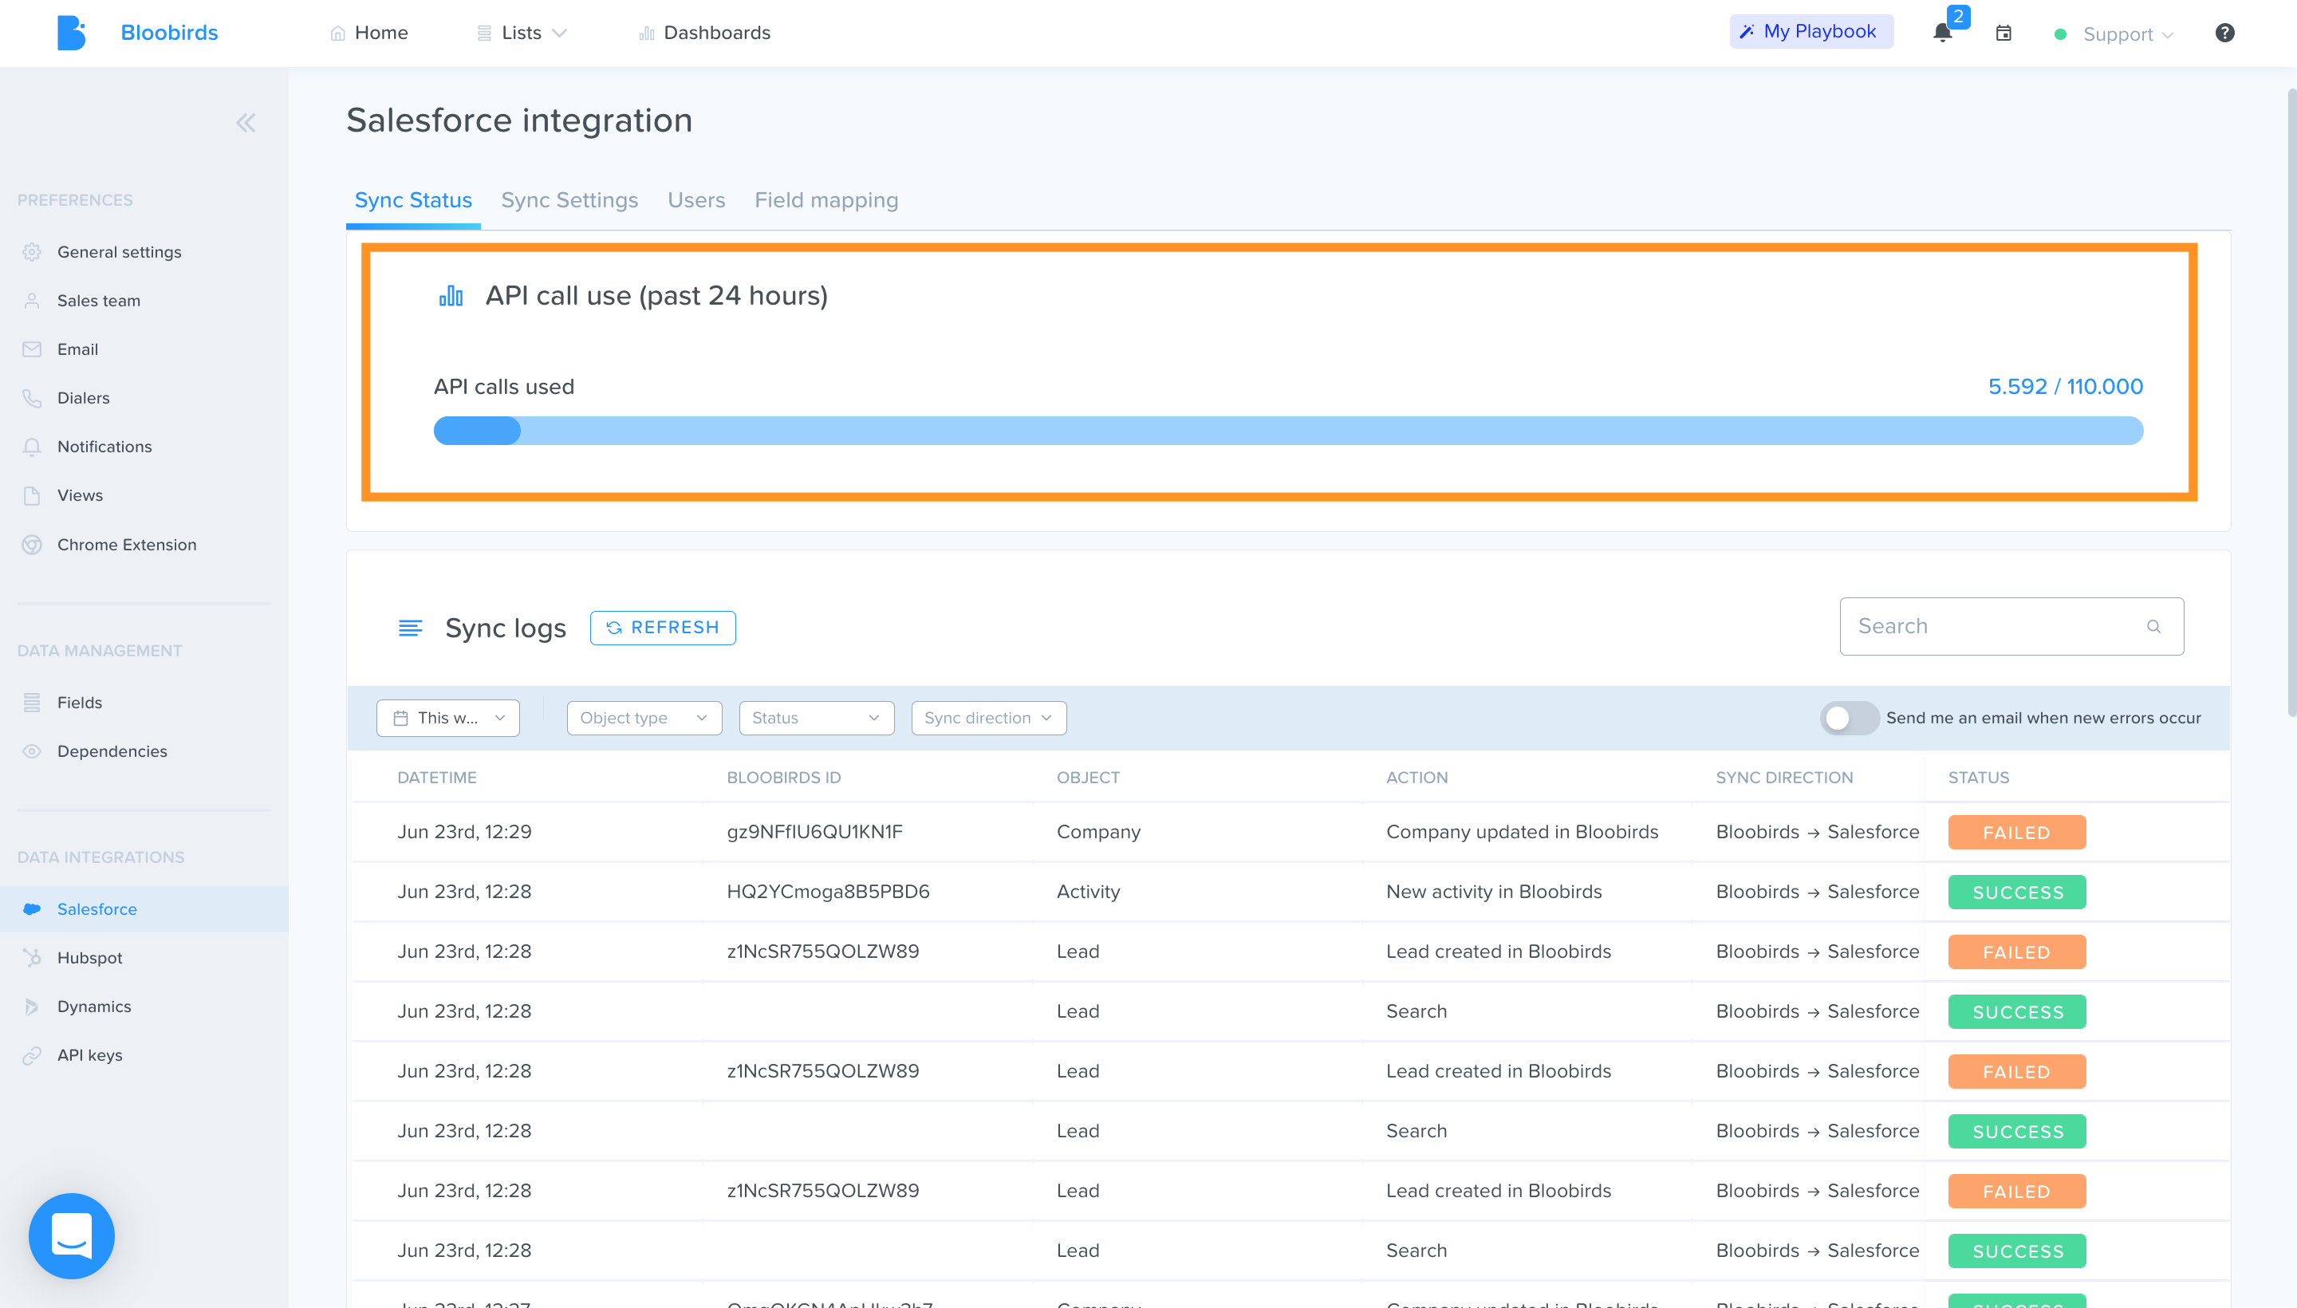This screenshot has width=2297, height=1308.
Task: Click the Salesforce cloud icon
Action: [33, 909]
